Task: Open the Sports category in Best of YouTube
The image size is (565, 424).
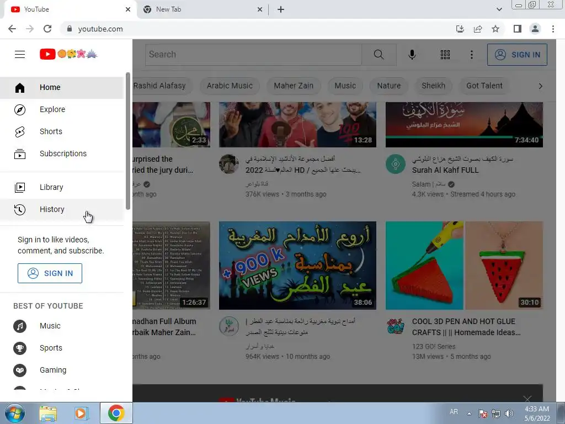Action: tap(62, 348)
